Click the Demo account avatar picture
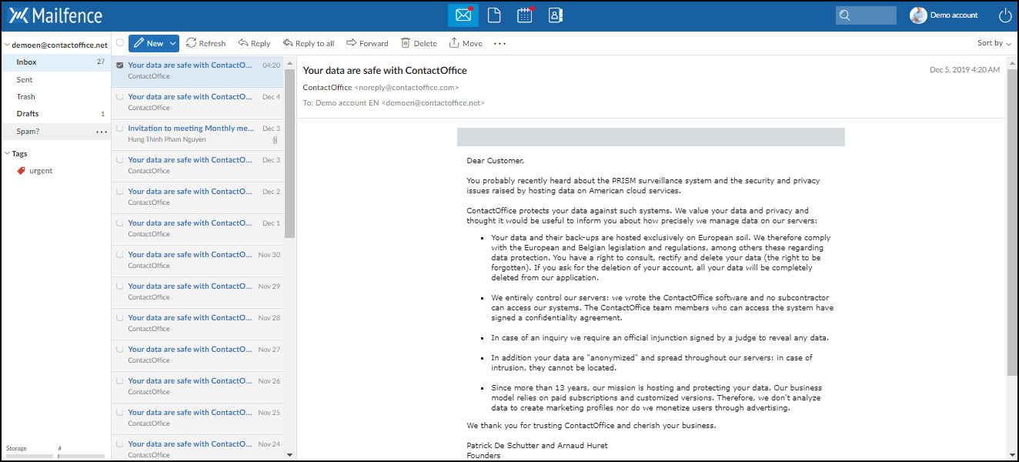The height and width of the screenshot is (462, 1019). pos(918,15)
